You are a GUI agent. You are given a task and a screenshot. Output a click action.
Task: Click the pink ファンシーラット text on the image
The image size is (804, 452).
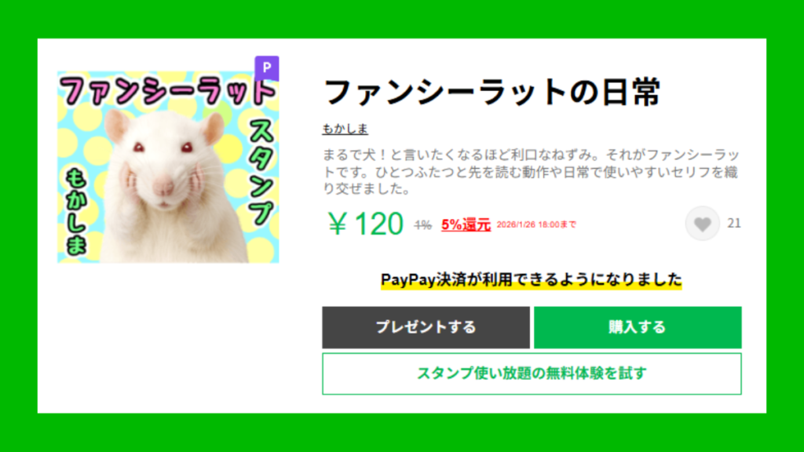pos(168,91)
